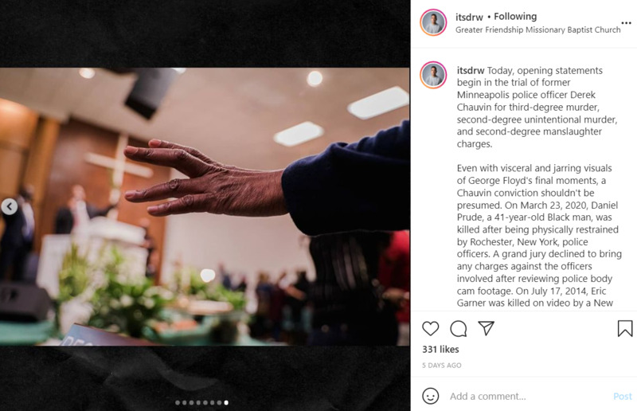Click the itsdrw username in header
The image size is (637, 411).
click(x=469, y=17)
